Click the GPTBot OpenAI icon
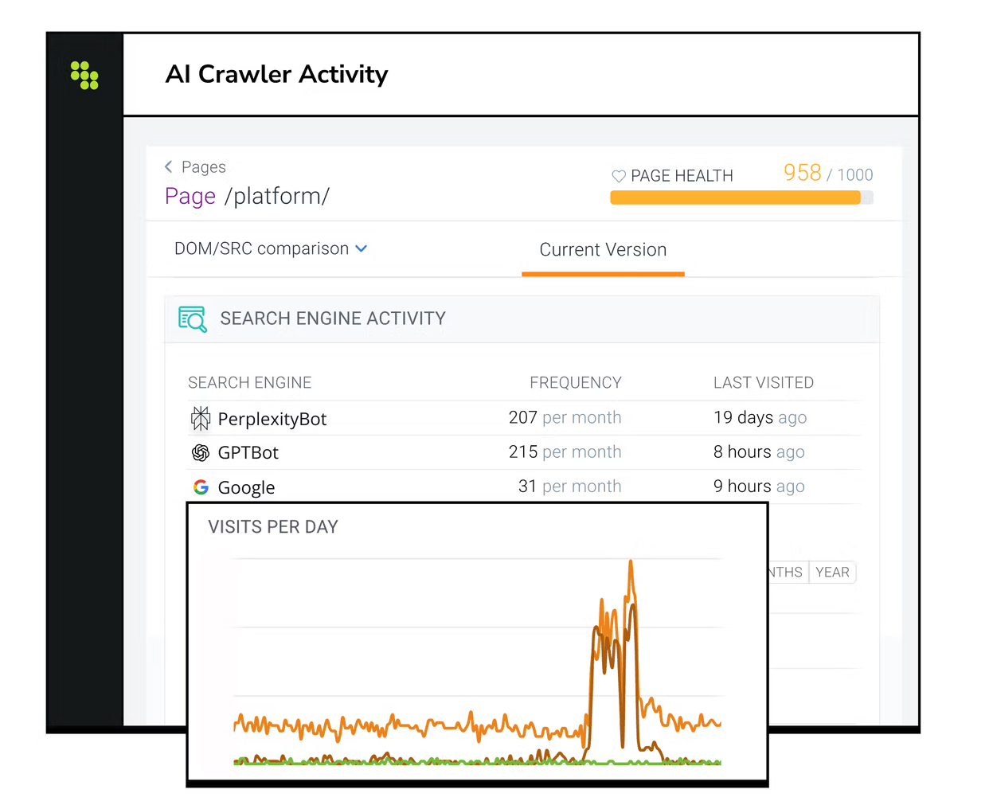Image resolution: width=989 pixels, height=809 pixels. point(201,452)
